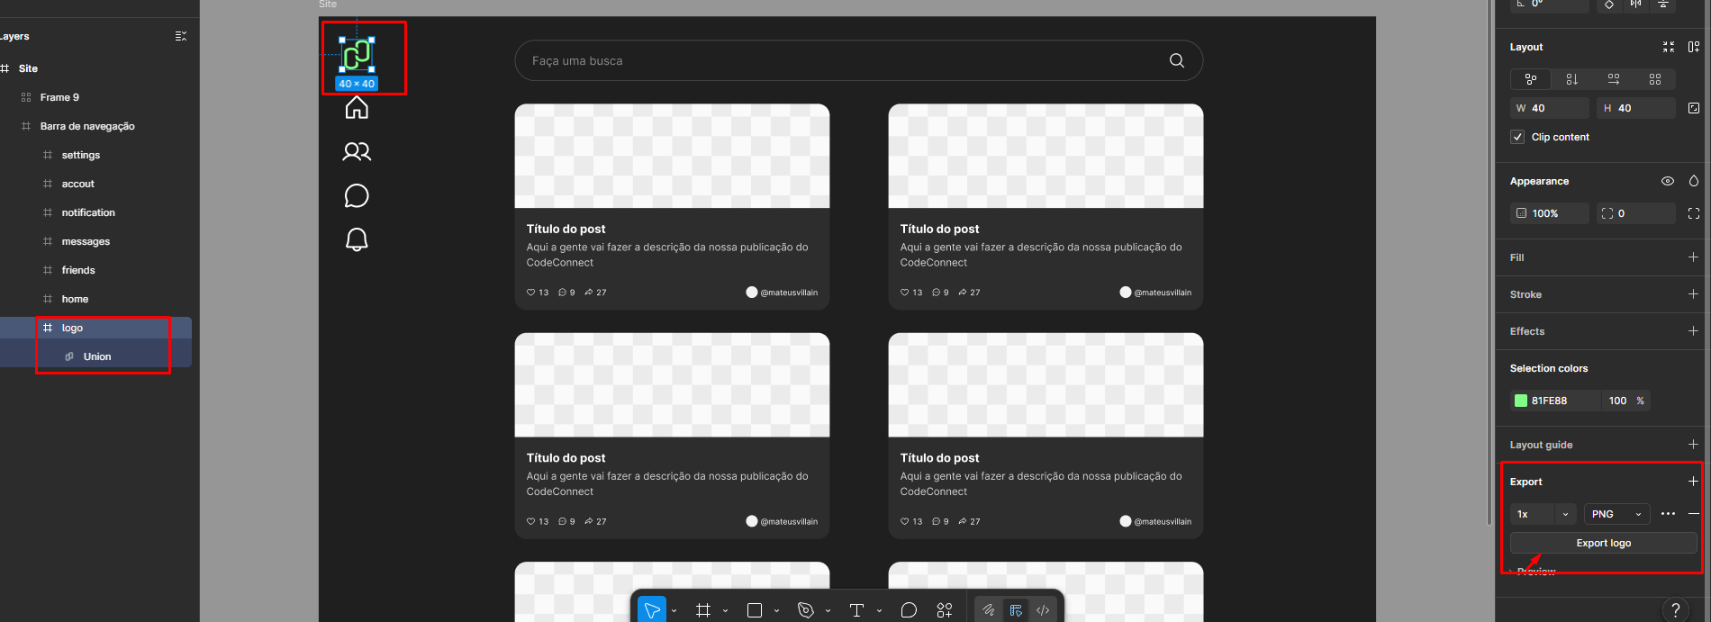
Task: Remove the export setting with minus
Action: pos(1693,514)
